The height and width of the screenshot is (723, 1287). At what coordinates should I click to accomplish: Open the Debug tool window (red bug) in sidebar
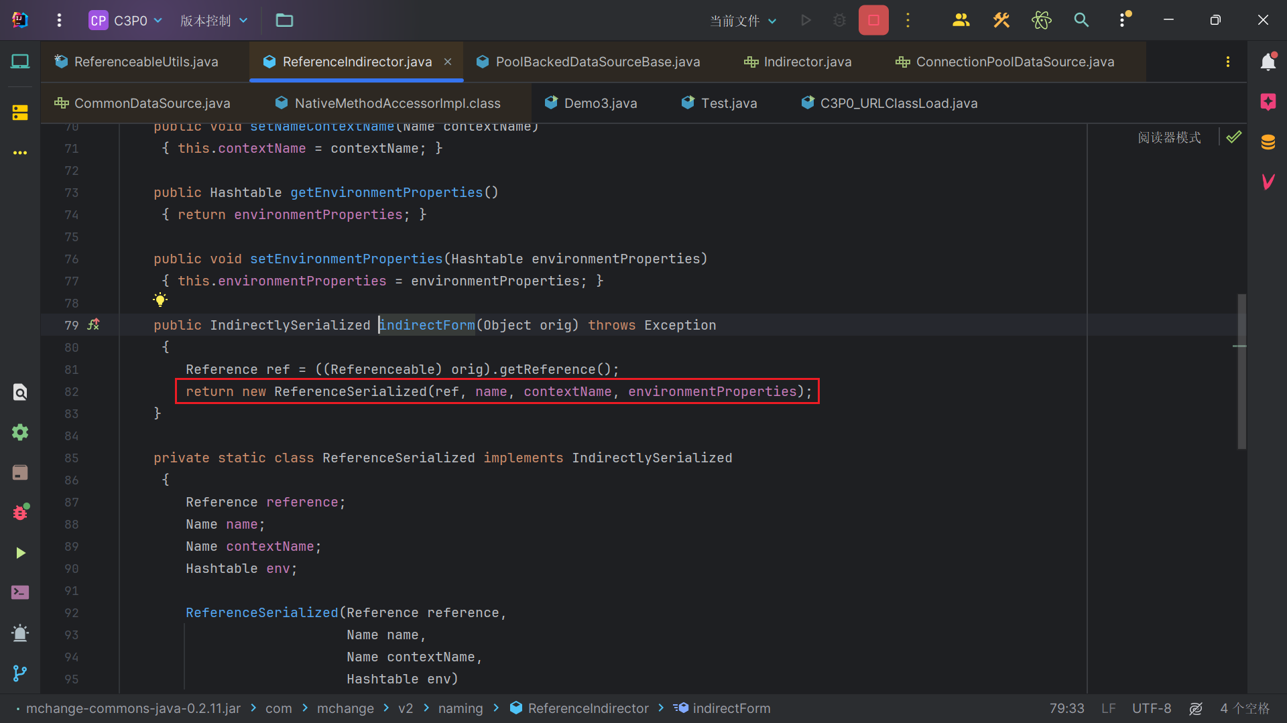20,513
